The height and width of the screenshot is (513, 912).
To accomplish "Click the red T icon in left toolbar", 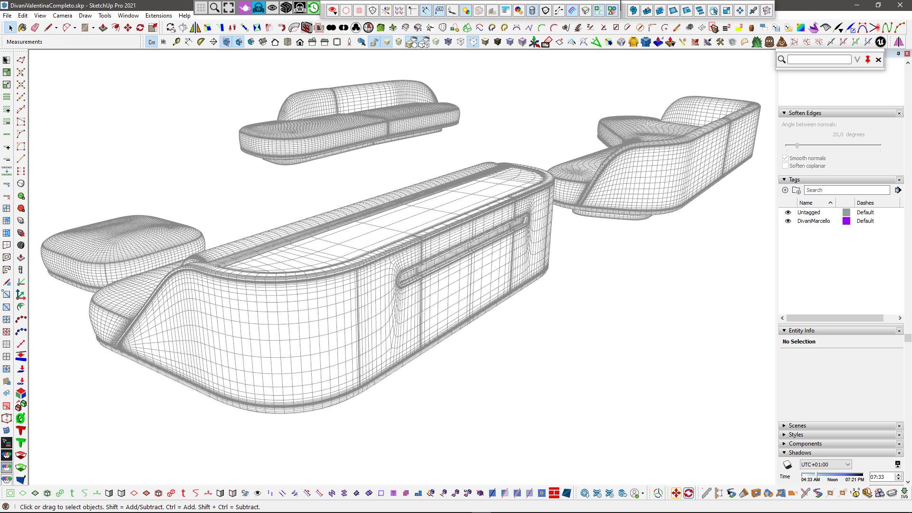I will click(x=20, y=430).
